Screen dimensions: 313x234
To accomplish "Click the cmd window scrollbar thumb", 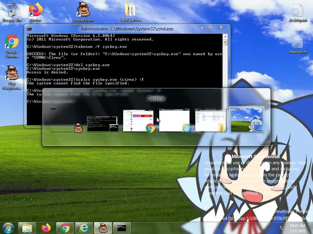I will 225,43.
